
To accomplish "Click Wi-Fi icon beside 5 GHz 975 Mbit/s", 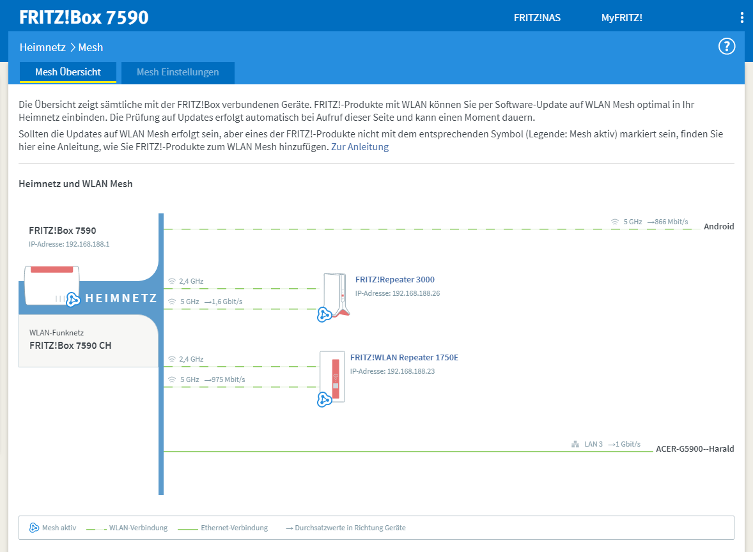I will 172,379.
